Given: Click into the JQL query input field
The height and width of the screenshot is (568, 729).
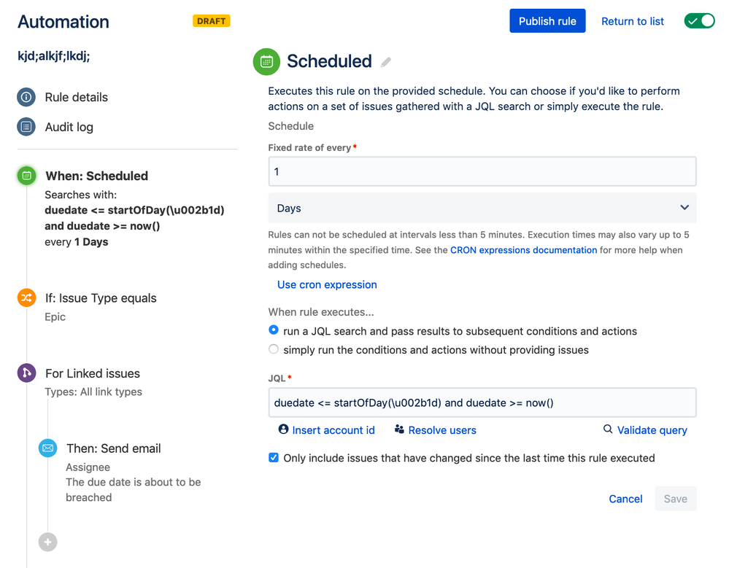Looking at the screenshot, I should point(482,402).
